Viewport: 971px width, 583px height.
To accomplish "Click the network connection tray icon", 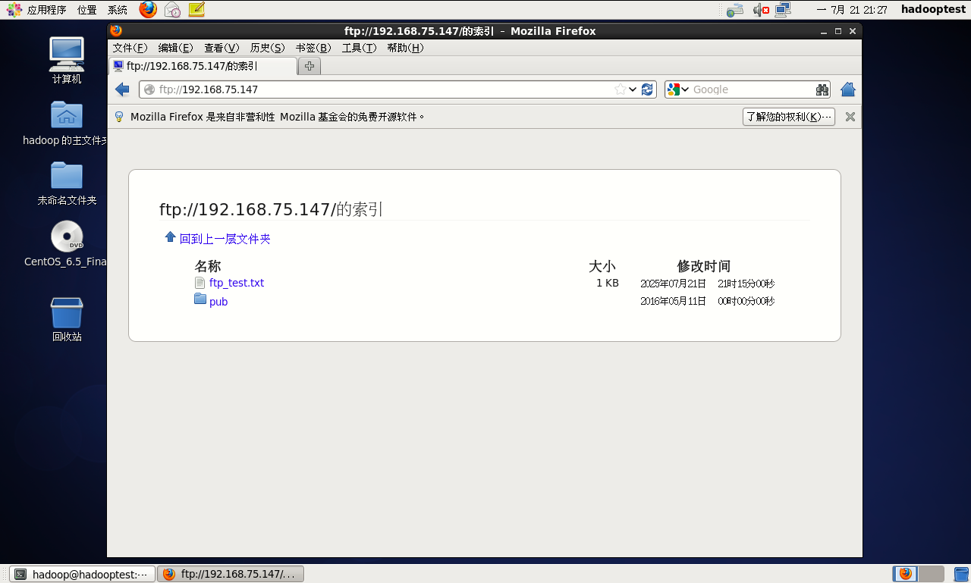I will [x=783, y=10].
